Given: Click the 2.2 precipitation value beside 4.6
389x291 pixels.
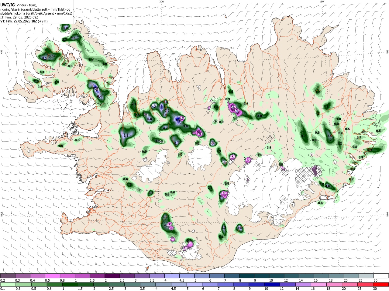Looking at the screenshot, I should 322,184.
